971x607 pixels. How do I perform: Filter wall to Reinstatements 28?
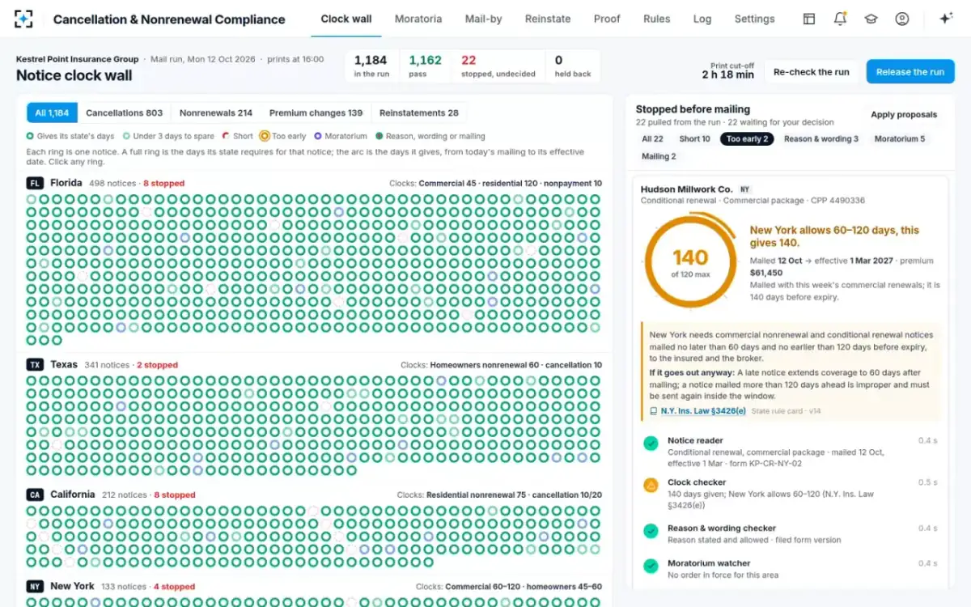tap(419, 113)
